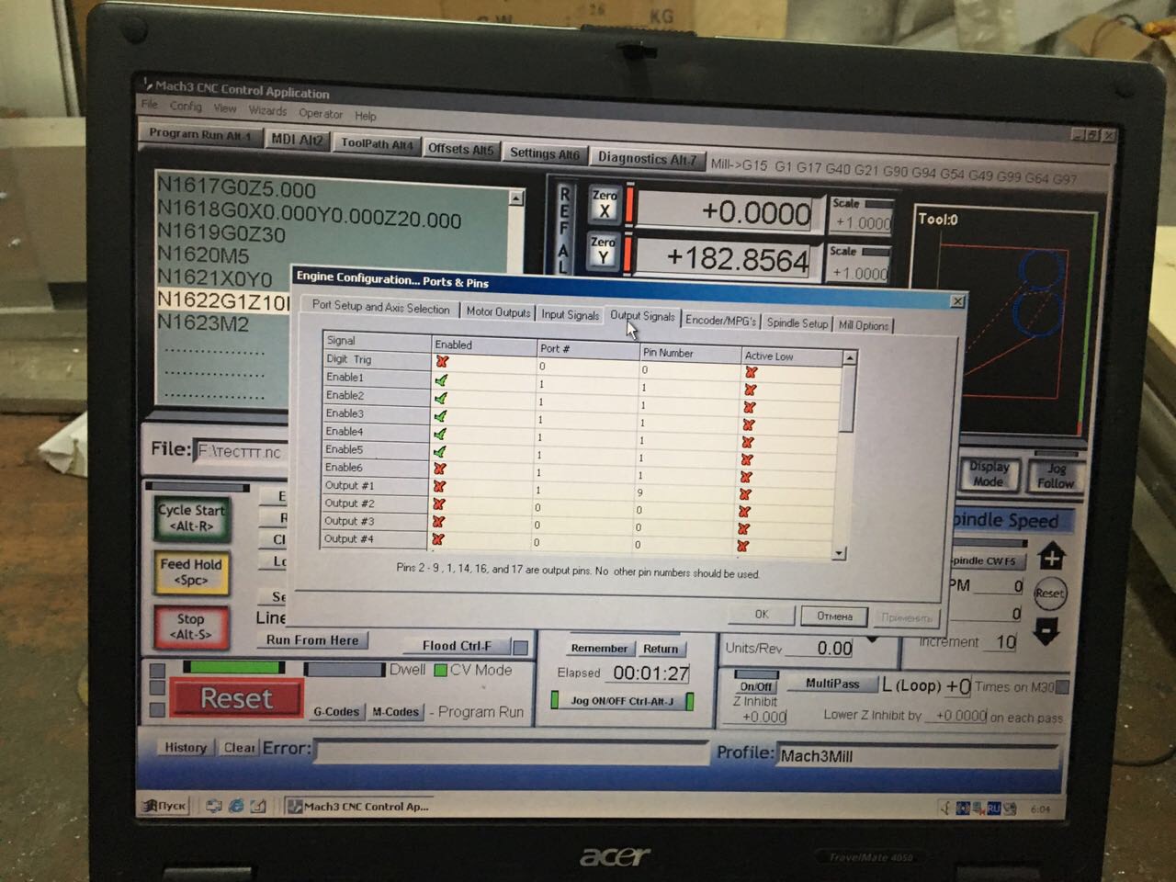
Task: Open the ToolPath Alt4 screen tab
Action: 377,143
